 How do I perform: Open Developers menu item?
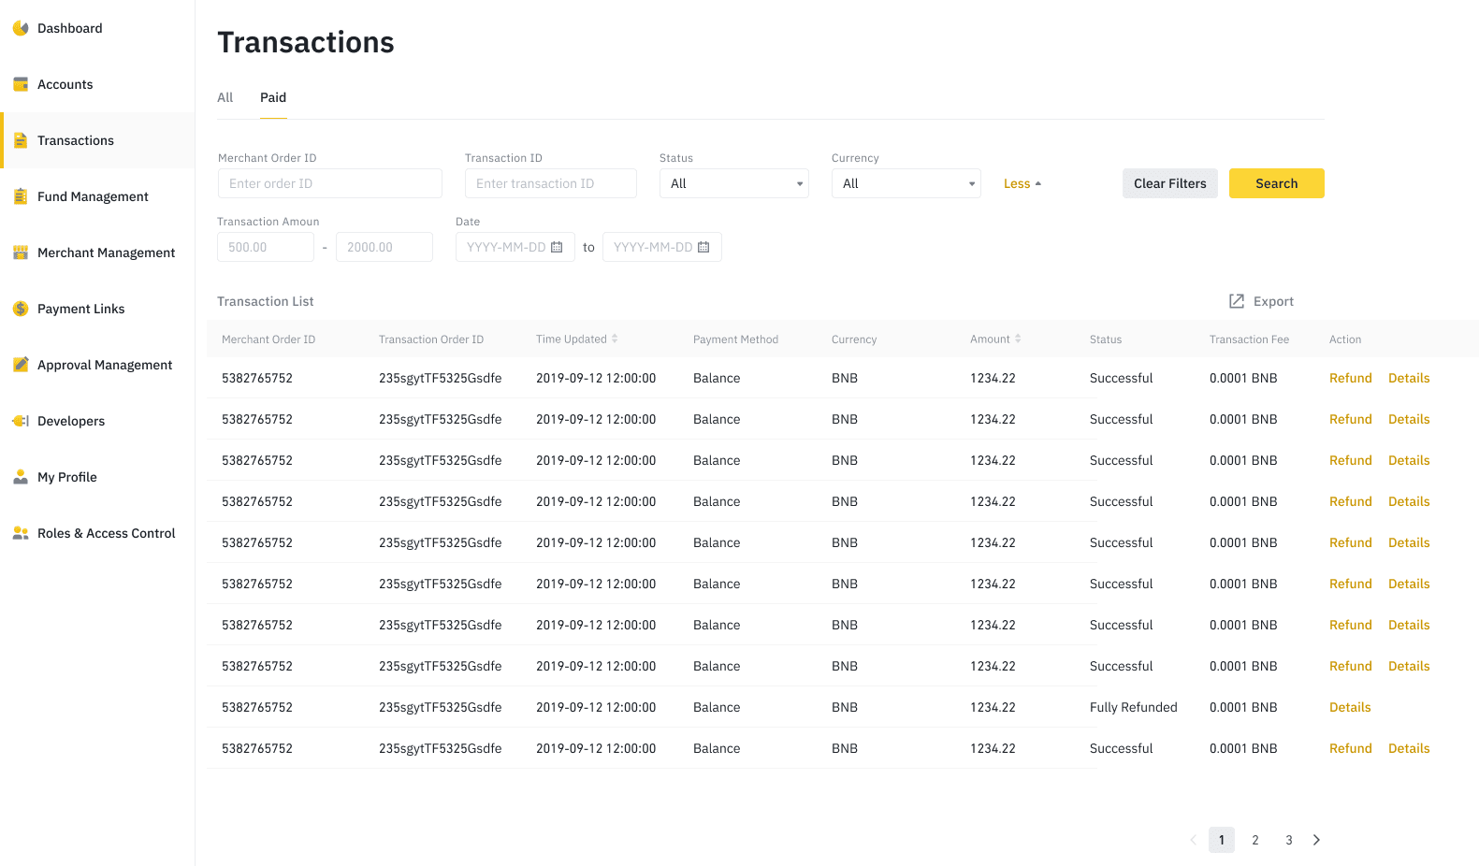coord(97,421)
